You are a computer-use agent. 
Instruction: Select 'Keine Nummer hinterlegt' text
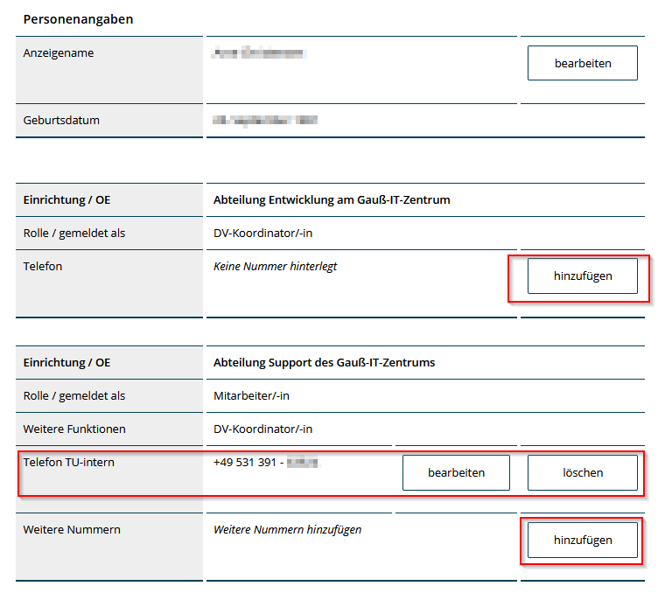(276, 266)
